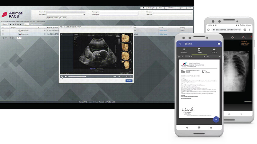The image size is (257, 144).
Task: Click the Baixar laudo link in first row
Action: point(163,30)
